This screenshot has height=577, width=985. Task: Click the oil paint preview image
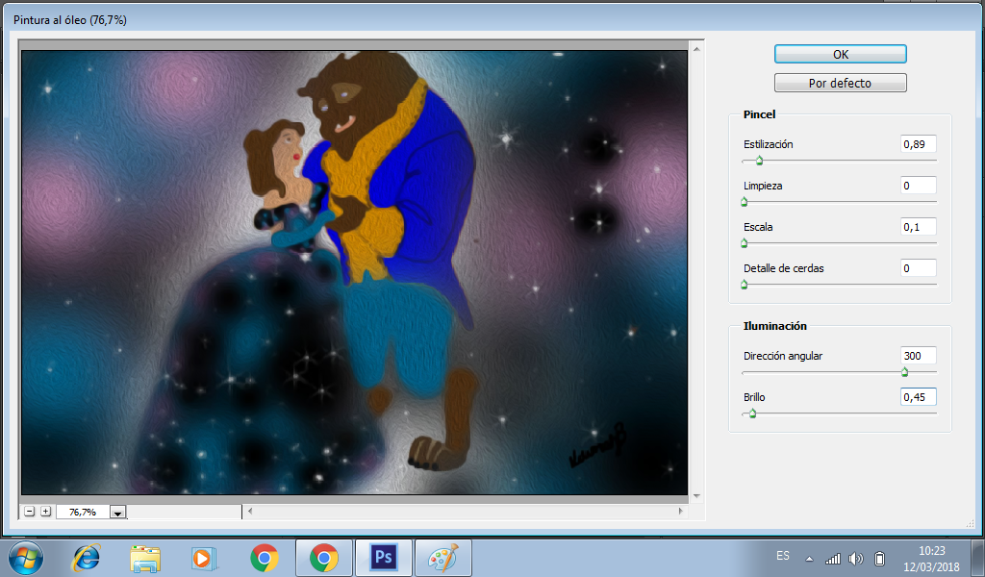(355, 272)
